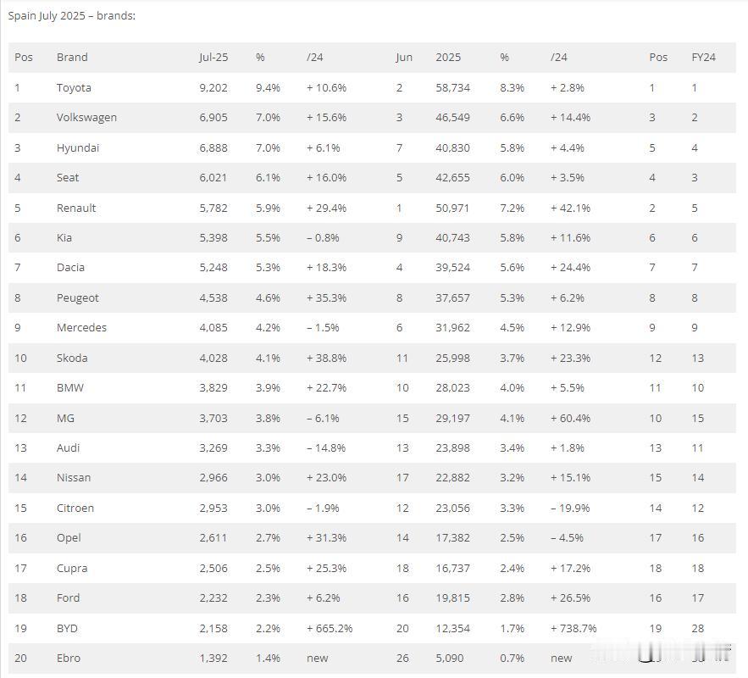Click the Dacia brand name
748x678 pixels.
click(70, 267)
